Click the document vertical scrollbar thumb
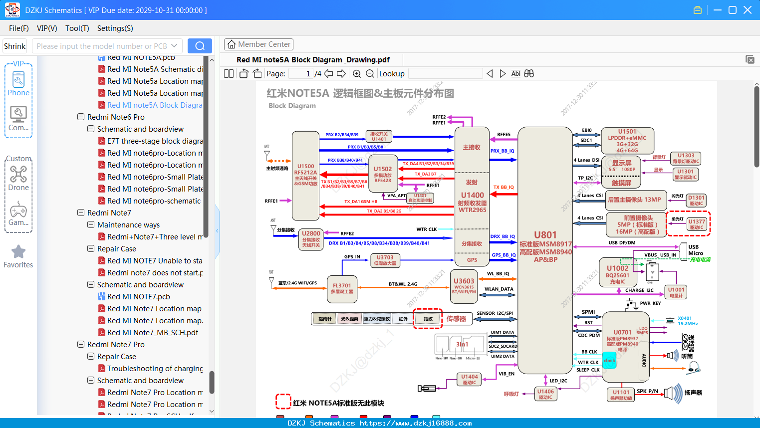The width and height of the screenshot is (760, 428). (757, 127)
